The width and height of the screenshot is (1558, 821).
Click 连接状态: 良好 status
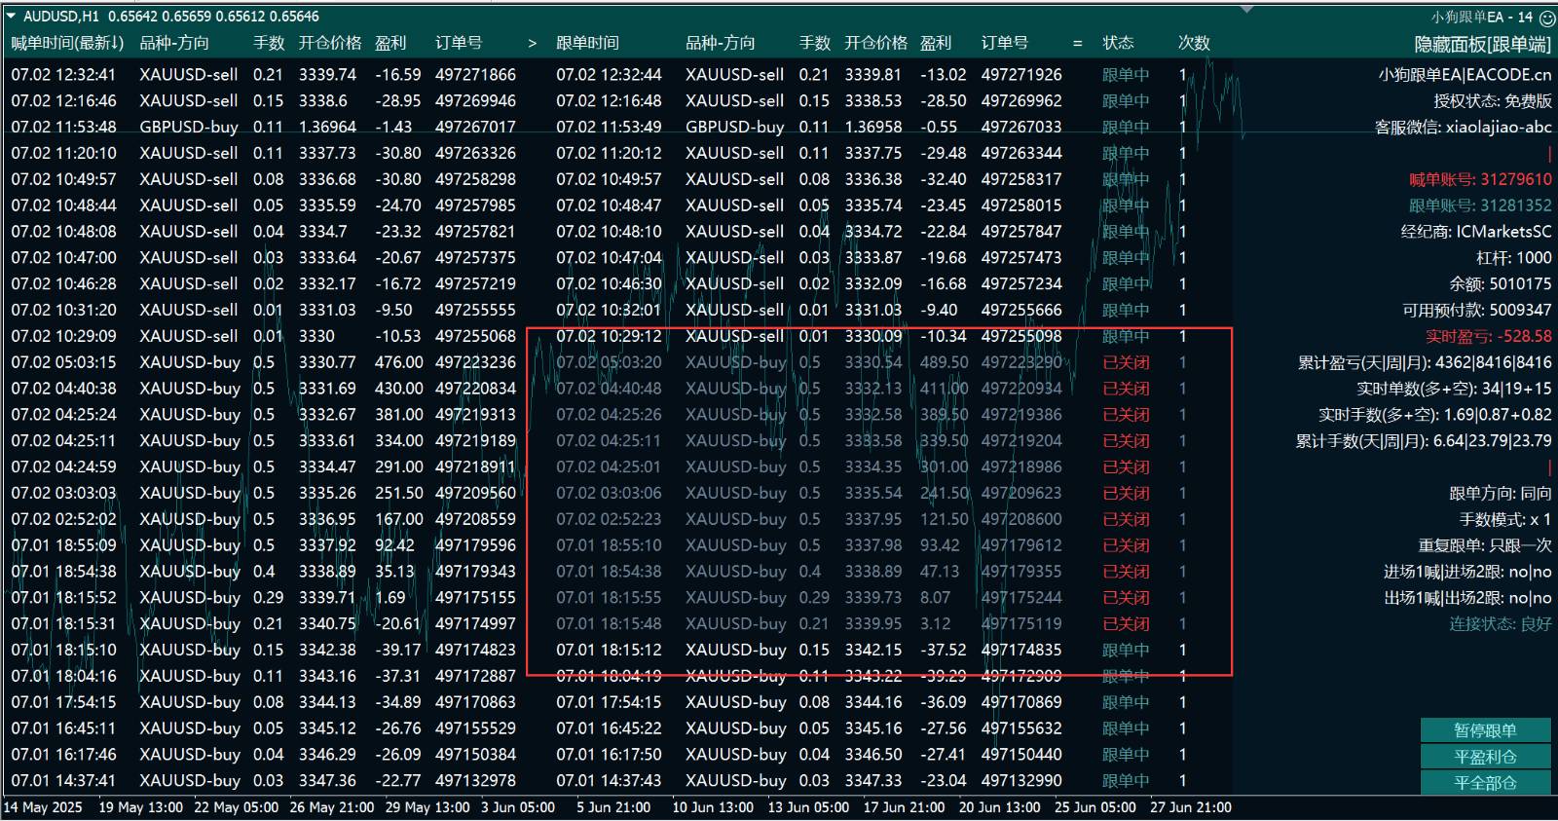(1501, 624)
